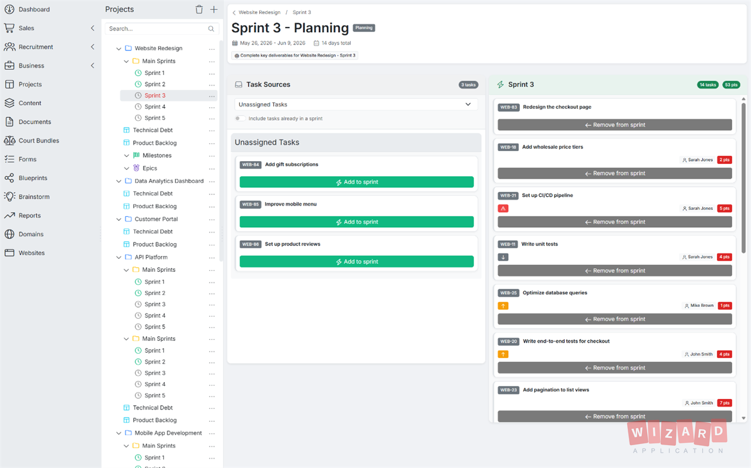Image resolution: width=751 pixels, height=468 pixels.
Task: Click the warning priority icon on WEB-21
Action: point(503,209)
